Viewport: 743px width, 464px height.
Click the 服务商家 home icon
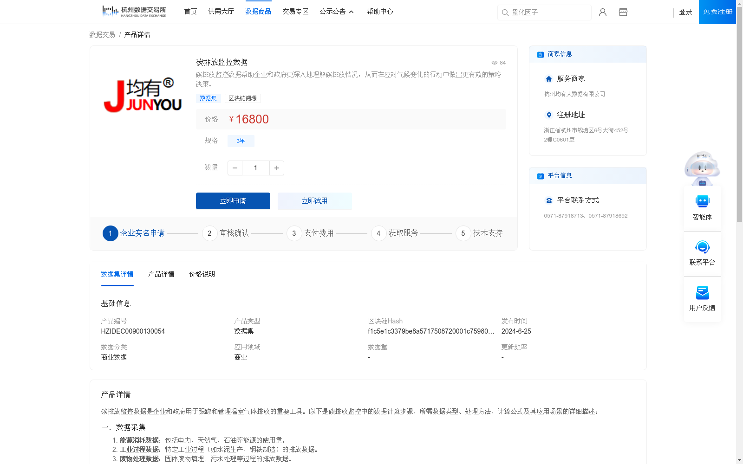549,79
